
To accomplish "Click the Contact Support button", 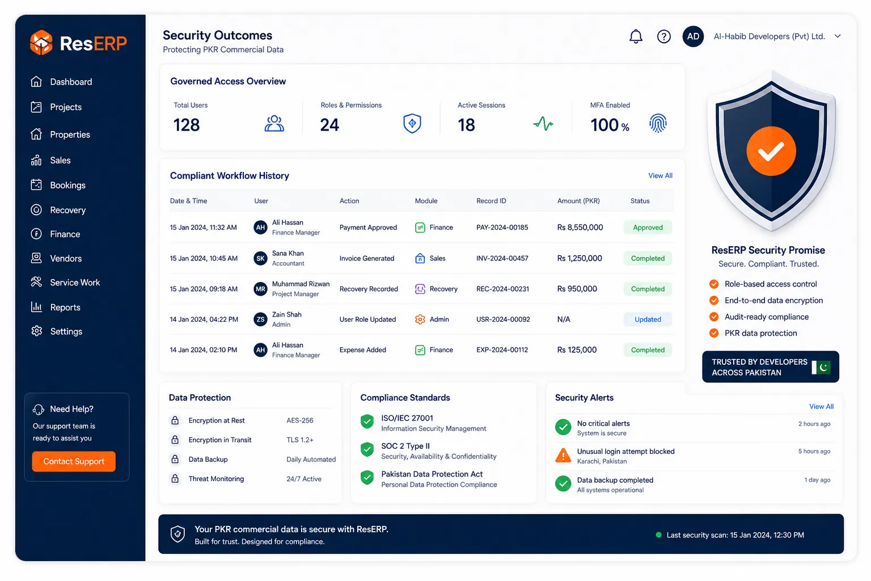I will click(x=74, y=461).
